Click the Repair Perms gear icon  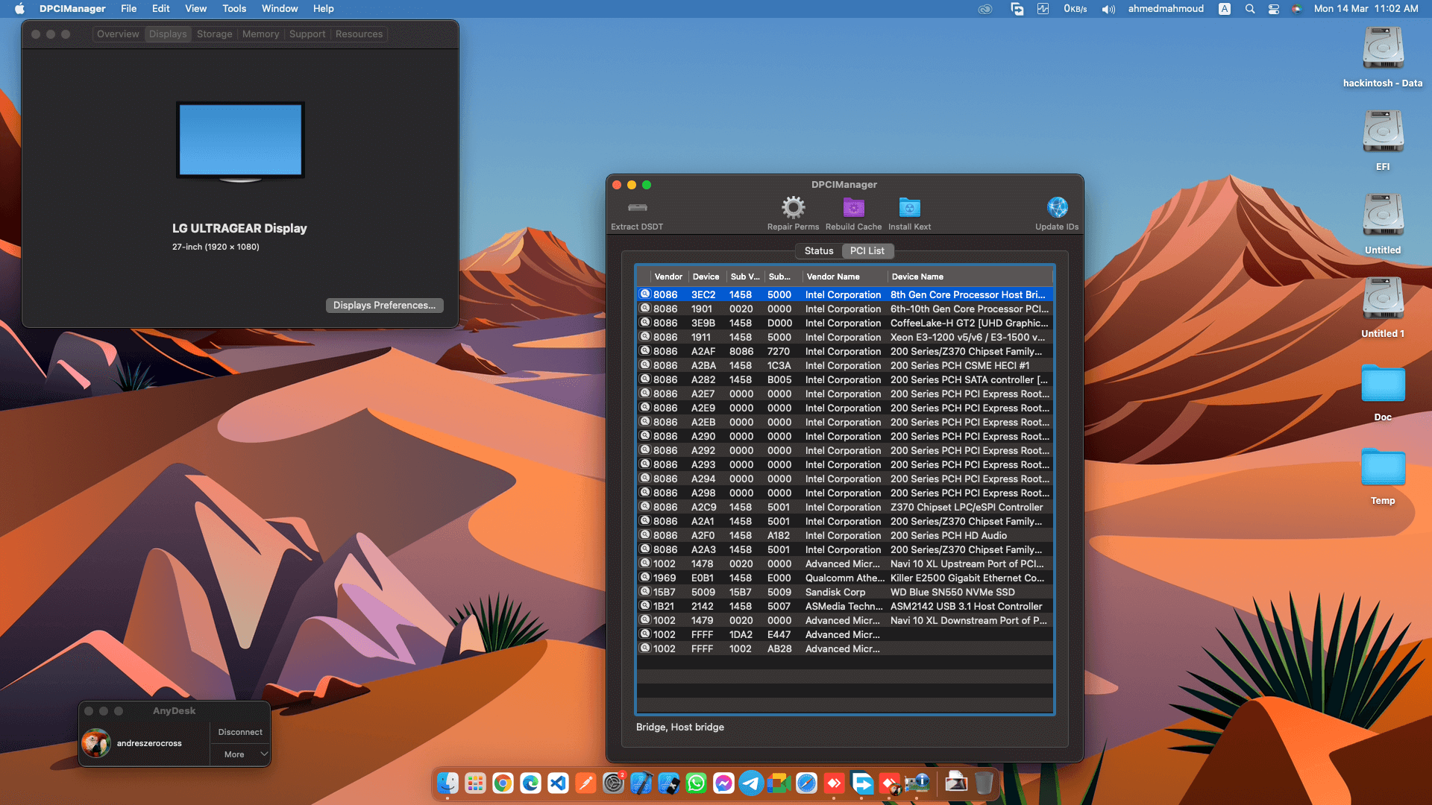pyautogui.click(x=793, y=207)
